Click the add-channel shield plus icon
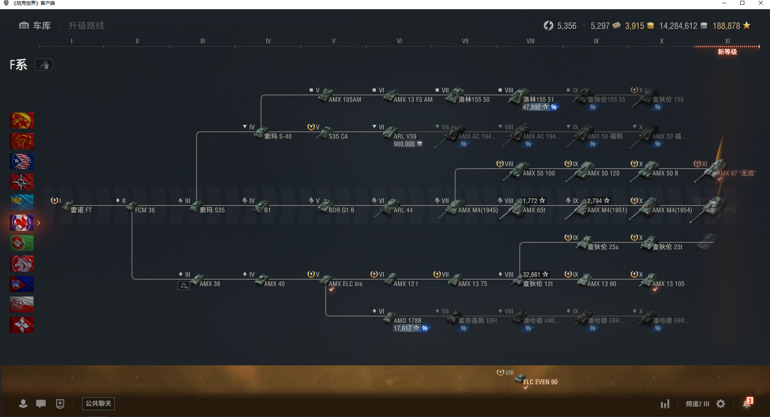Image resolution: width=770 pixels, height=417 pixels. tap(60, 404)
